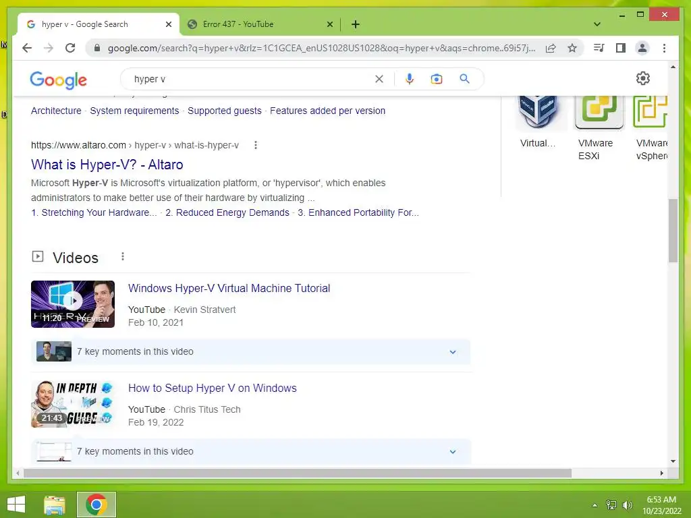691x518 pixels.
Task: Open Google quick settings gear
Action: tap(643, 78)
